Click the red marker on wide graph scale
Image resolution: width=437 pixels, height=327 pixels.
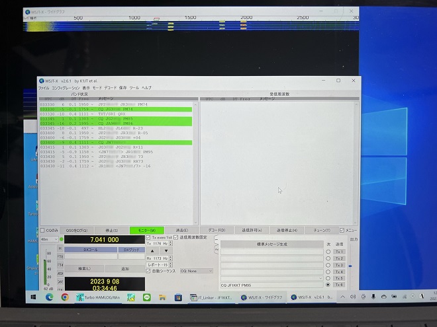[x=157, y=19]
